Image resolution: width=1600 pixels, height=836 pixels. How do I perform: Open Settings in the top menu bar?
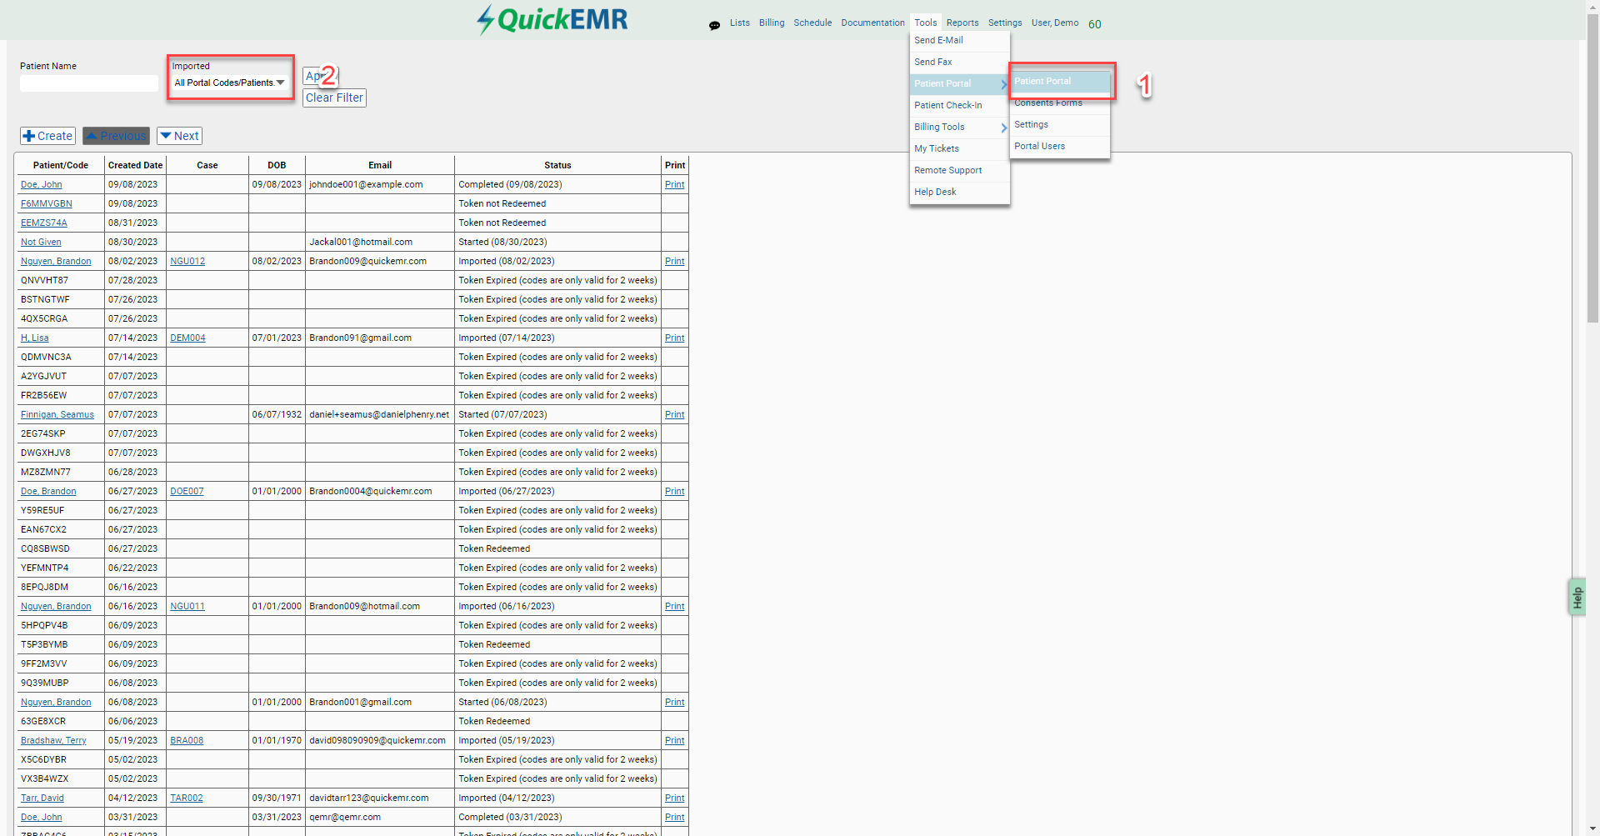coord(1005,23)
